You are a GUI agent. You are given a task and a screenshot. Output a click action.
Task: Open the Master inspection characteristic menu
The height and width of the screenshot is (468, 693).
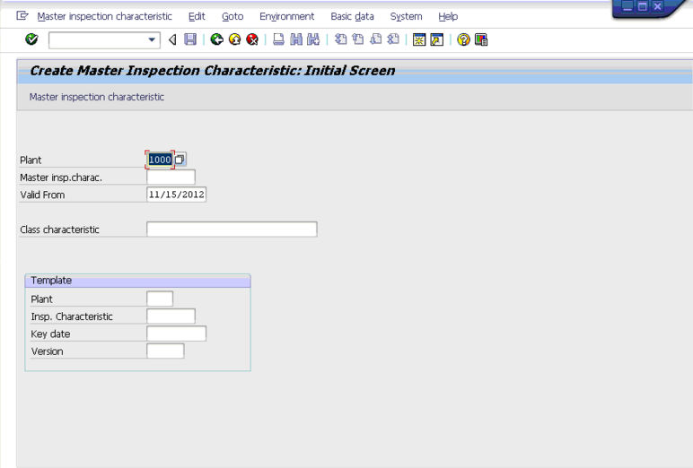click(x=105, y=16)
